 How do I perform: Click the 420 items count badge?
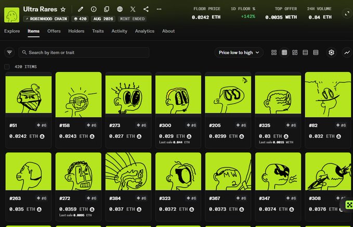coord(80,19)
